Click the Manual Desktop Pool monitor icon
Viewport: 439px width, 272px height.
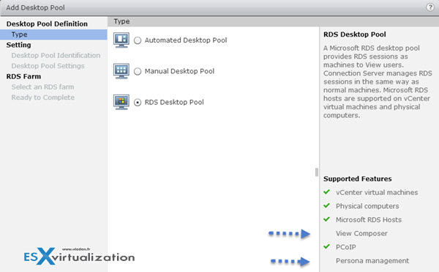pyautogui.click(x=121, y=71)
